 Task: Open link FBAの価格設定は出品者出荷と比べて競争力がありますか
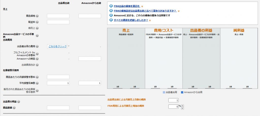145,11
